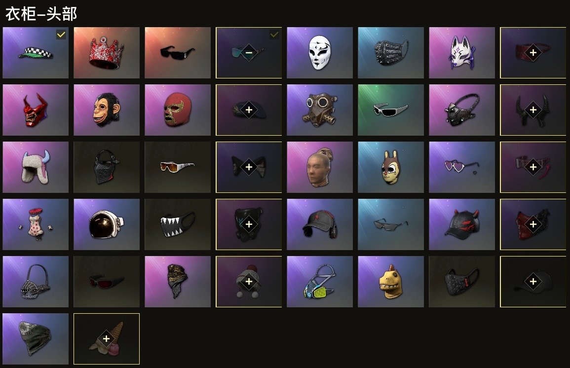
Task: Select the yellow dinosaur head mask
Action: (x=391, y=282)
